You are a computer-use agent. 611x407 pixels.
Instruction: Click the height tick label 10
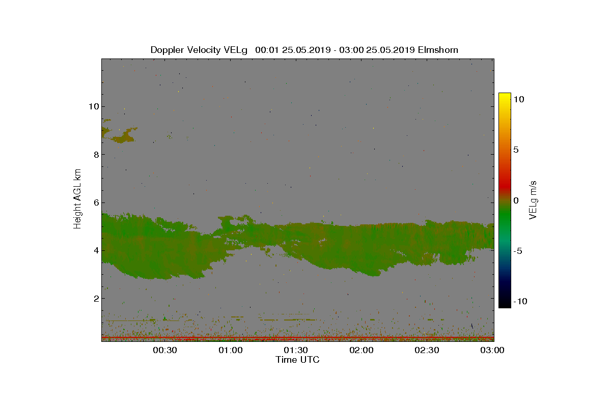93,106
